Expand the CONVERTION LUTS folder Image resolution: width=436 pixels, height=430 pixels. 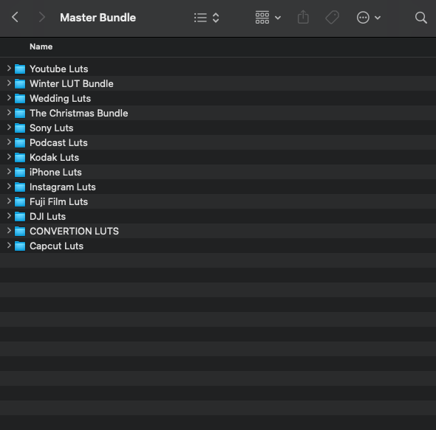[9, 230]
